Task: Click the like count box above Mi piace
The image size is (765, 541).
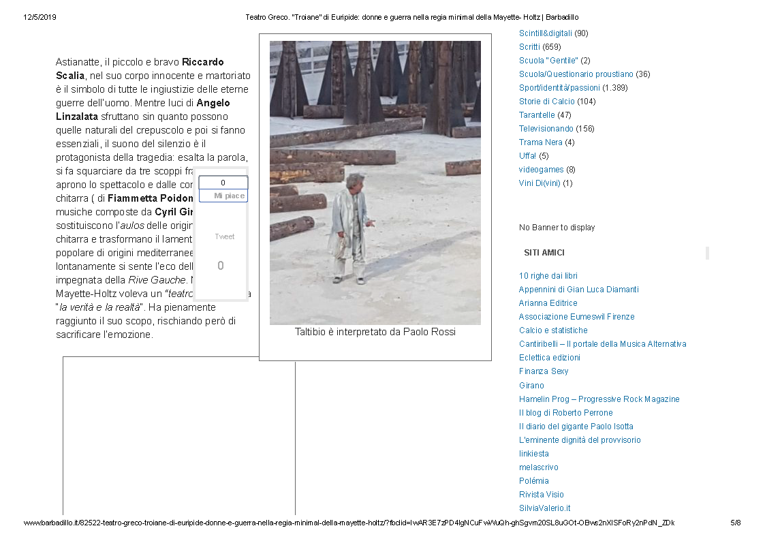Action: point(223,183)
